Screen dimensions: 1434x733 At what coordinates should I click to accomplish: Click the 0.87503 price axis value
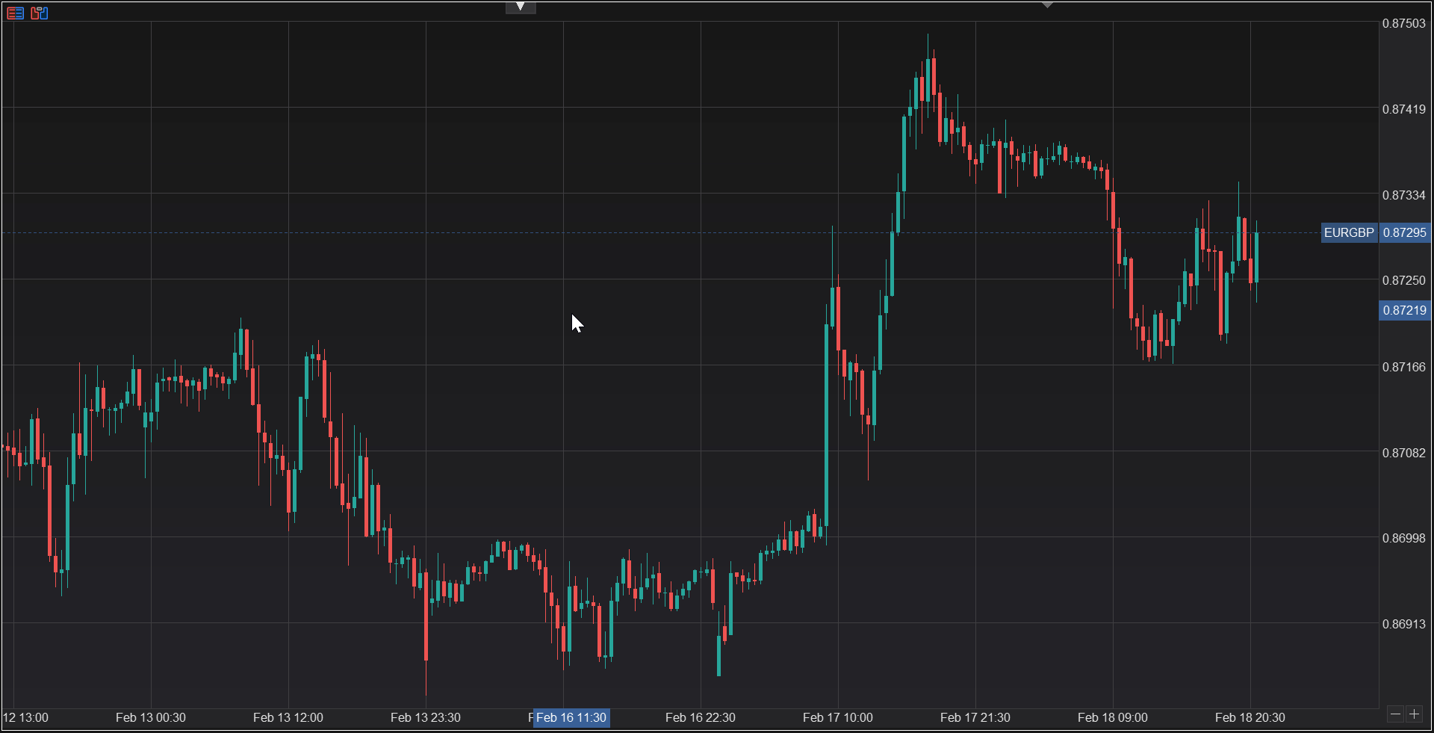(1404, 23)
